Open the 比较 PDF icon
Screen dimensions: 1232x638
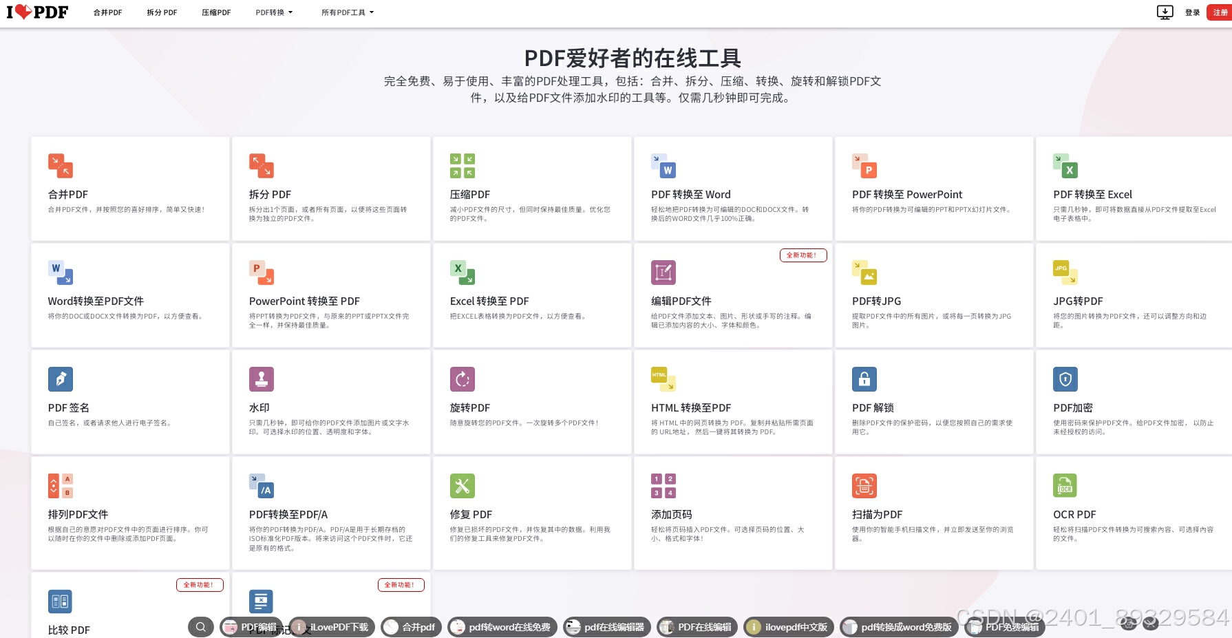click(61, 602)
